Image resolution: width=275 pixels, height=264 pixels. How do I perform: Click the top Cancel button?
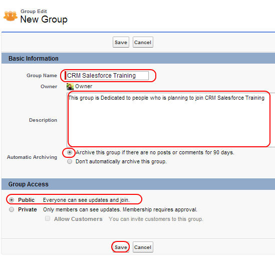pos(143,42)
